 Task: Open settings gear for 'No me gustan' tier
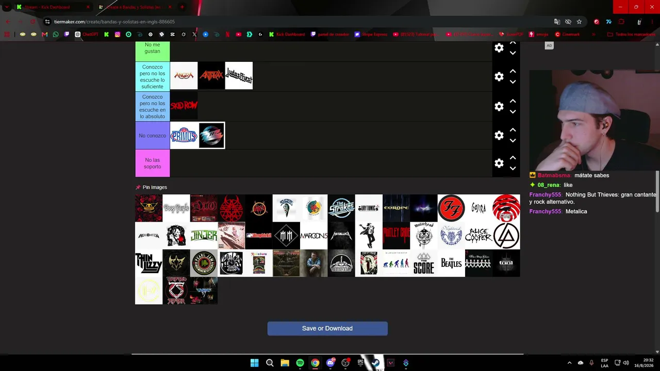499,48
